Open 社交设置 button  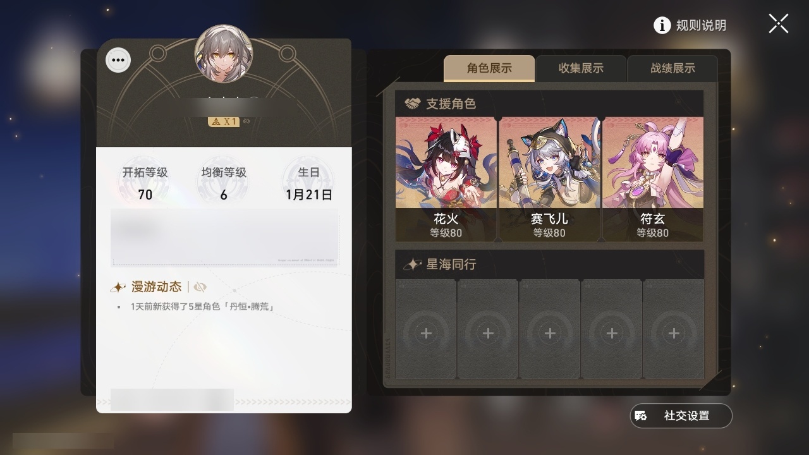(681, 416)
